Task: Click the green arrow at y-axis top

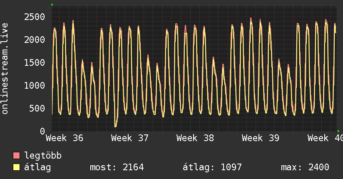Action: coord(52,5)
